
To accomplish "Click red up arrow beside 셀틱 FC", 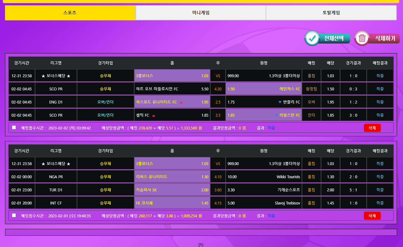I will pos(154,115).
